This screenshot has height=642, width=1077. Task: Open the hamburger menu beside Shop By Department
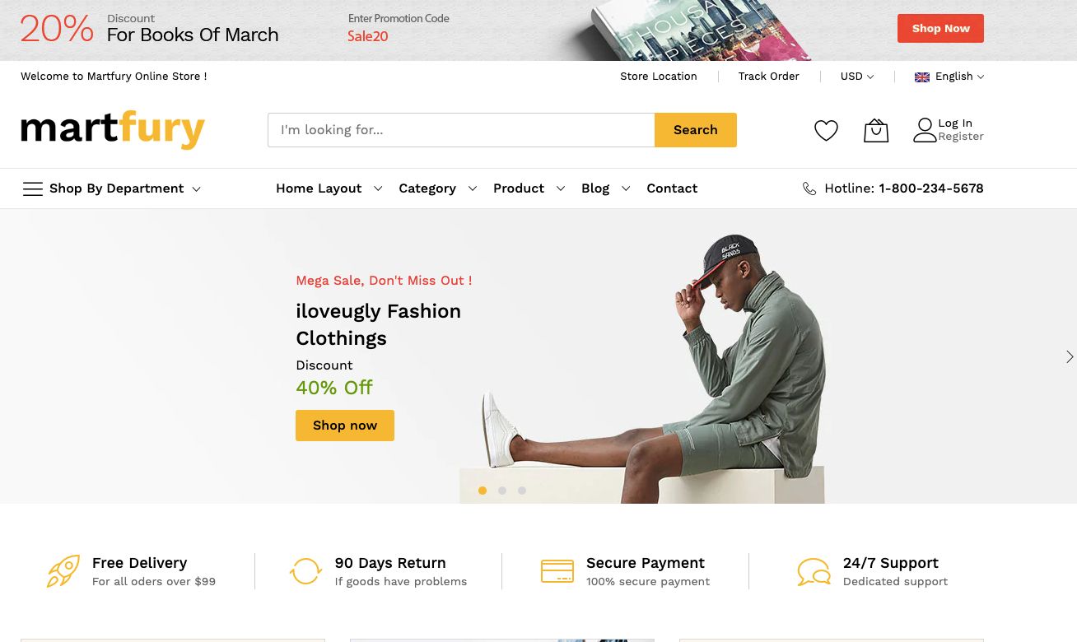click(33, 188)
